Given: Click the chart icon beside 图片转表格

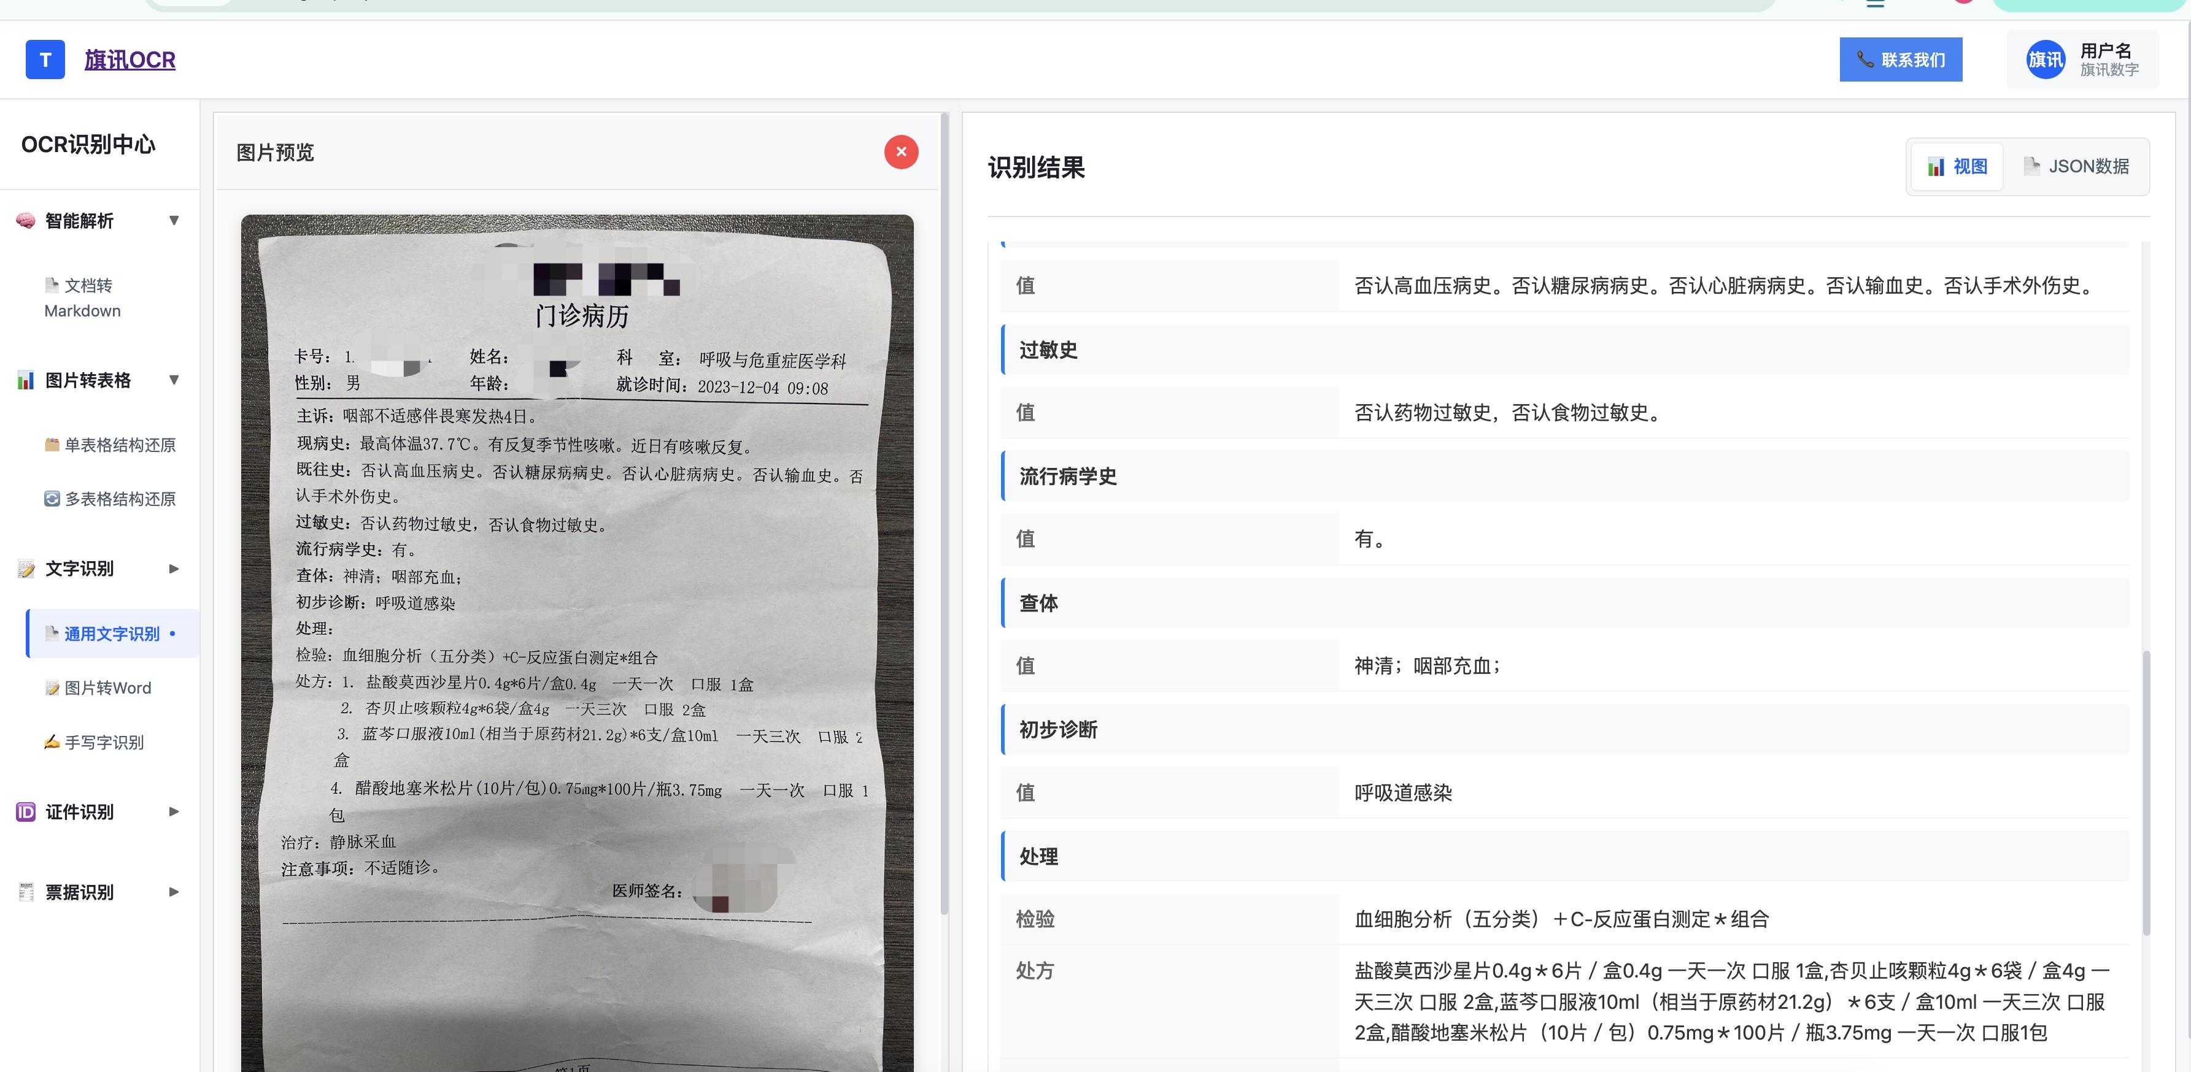Looking at the screenshot, I should click(x=26, y=380).
